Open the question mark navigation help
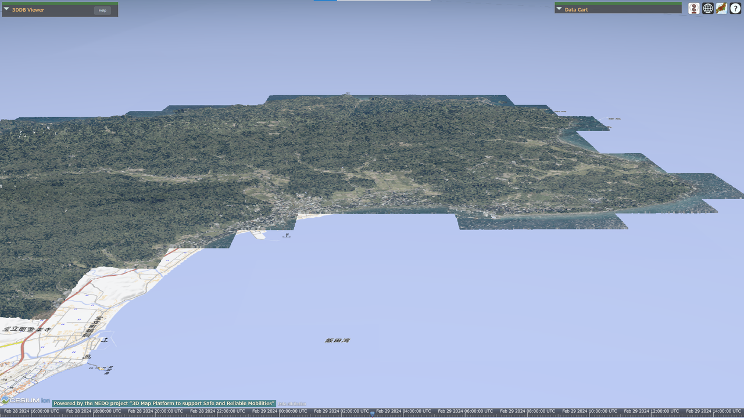 click(x=735, y=9)
